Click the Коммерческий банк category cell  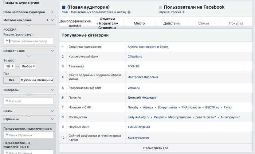(x=96, y=57)
